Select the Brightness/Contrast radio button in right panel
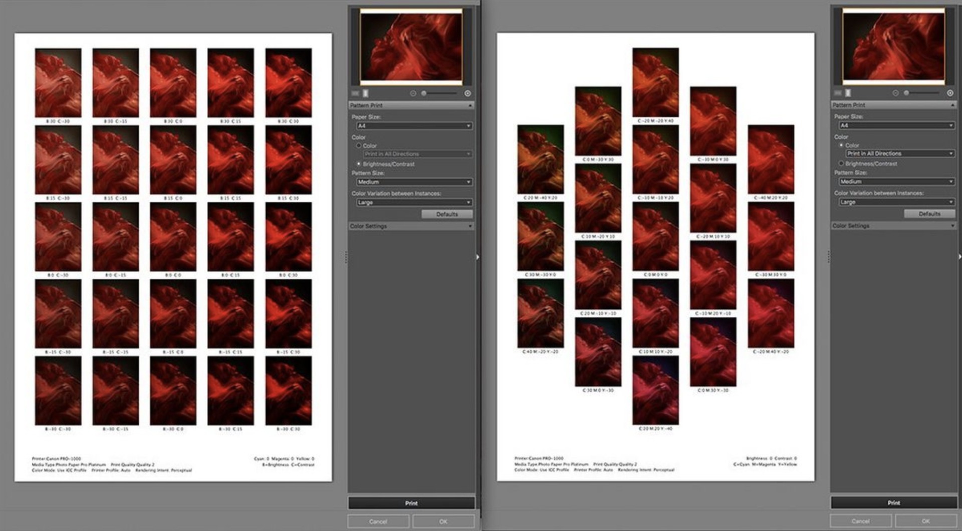962x531 pixels. click(x=841, y=163)
